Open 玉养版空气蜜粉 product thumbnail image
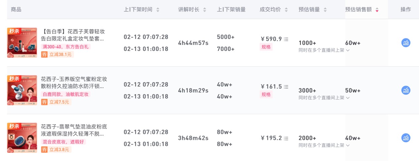This screenshot has height=161, width=419. click(x=22, y=90)
